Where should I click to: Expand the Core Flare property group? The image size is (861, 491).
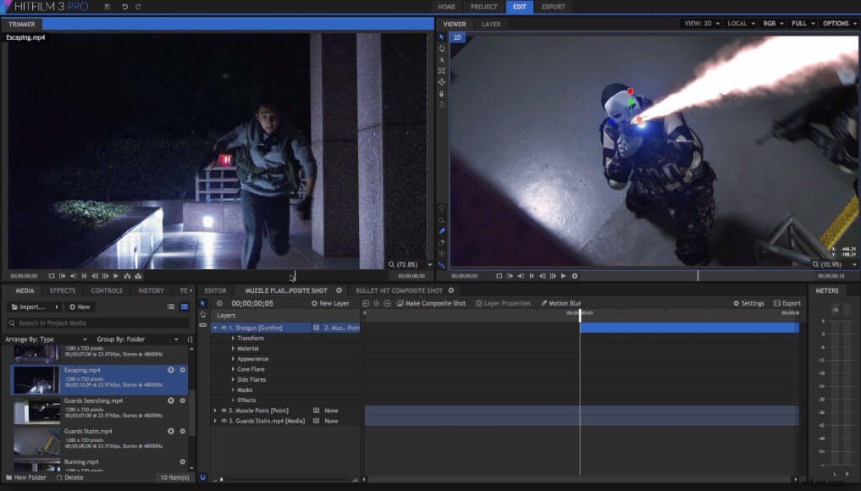tap(234, 369)
